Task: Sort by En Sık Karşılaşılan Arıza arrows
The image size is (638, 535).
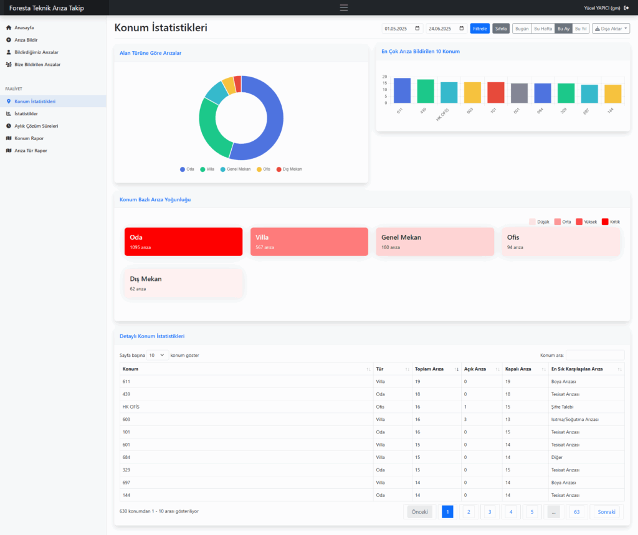Action: (x=619, y=369)
